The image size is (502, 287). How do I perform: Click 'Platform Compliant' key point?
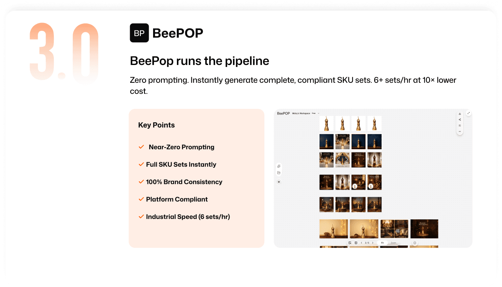177,200
